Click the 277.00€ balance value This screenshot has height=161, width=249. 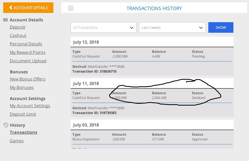tap(158, 139)
